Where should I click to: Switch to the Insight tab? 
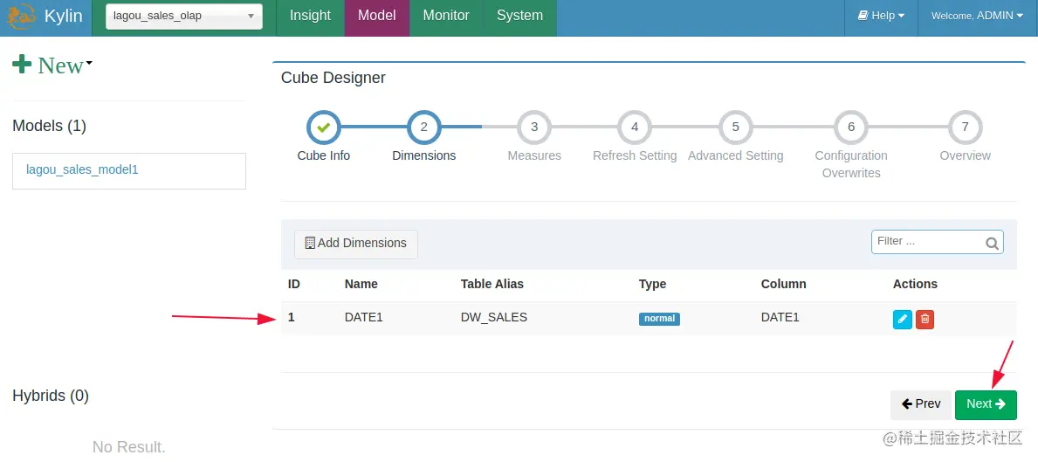(310, 16)
